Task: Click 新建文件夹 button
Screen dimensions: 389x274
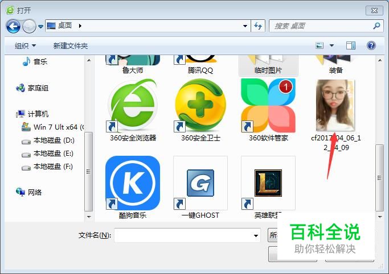Action: 71,46
